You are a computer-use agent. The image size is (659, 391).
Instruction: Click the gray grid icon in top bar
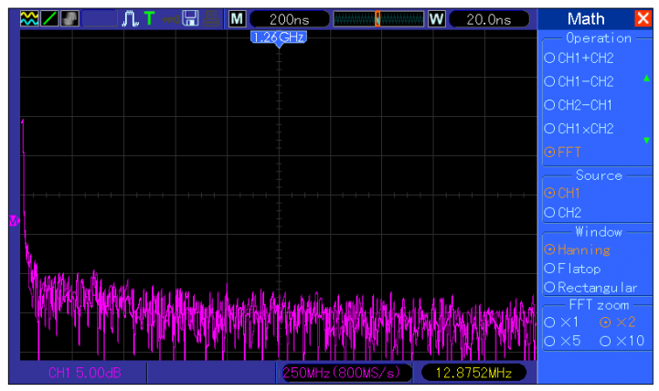[x=69, y=18]
